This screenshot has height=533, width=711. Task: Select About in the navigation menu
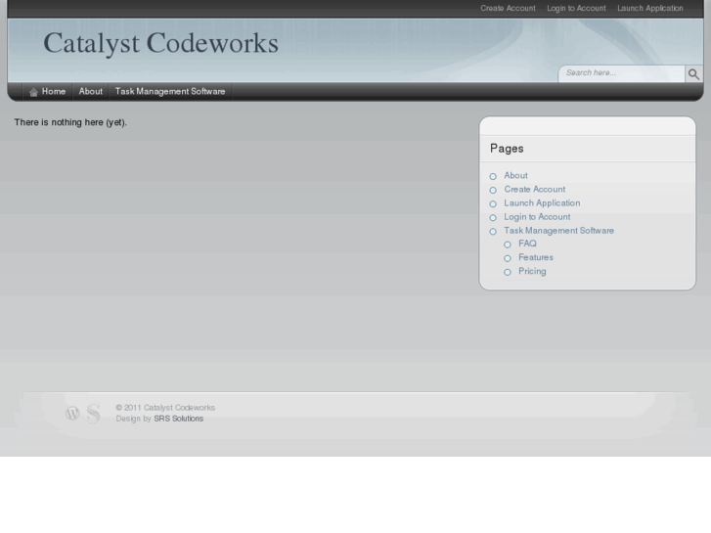pyautogui.click(x=90, y=92)
